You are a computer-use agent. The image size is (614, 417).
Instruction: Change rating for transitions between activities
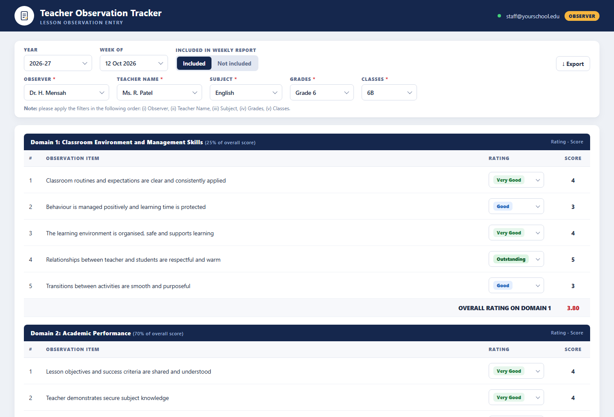click(516, 286)
